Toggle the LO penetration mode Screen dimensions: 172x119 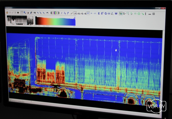tap(95, 13)
